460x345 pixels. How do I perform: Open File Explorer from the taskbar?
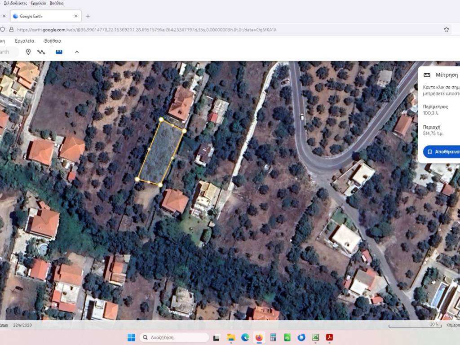(231, 337)
